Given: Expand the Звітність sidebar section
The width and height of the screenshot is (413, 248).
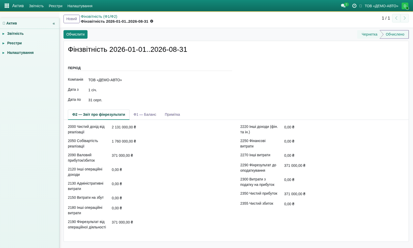Looking at the screenshot, I should [15, 34].
